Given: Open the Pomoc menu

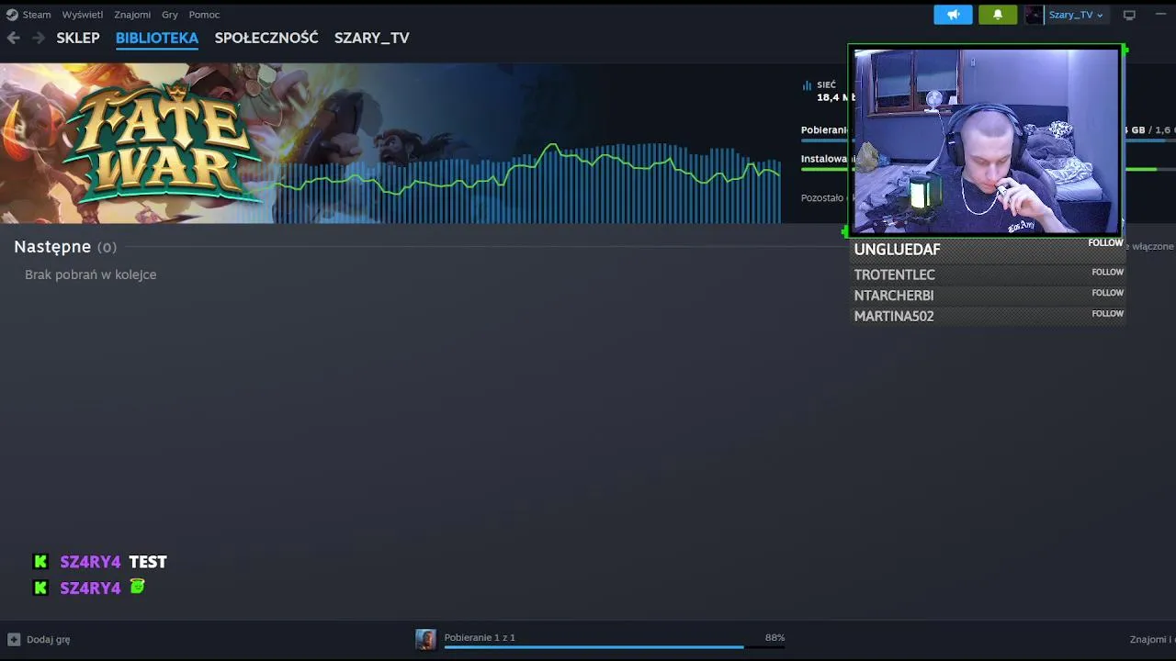Looking at the screenshot, I should click(x=204, y=15).
